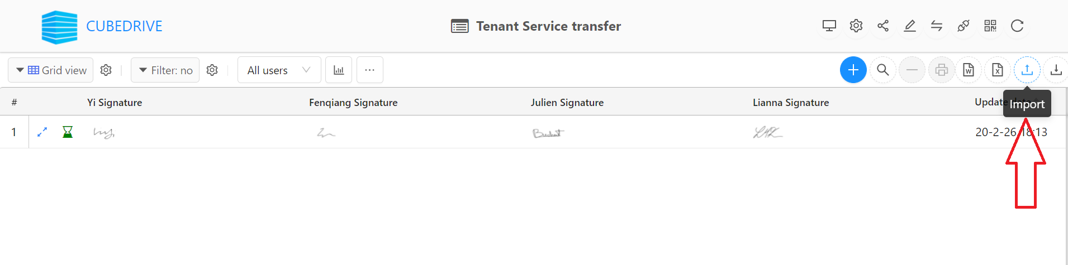Viewport: 1068px width, 265px height.
Task: Click the blue plus add record button
Action: click(853, 70)
